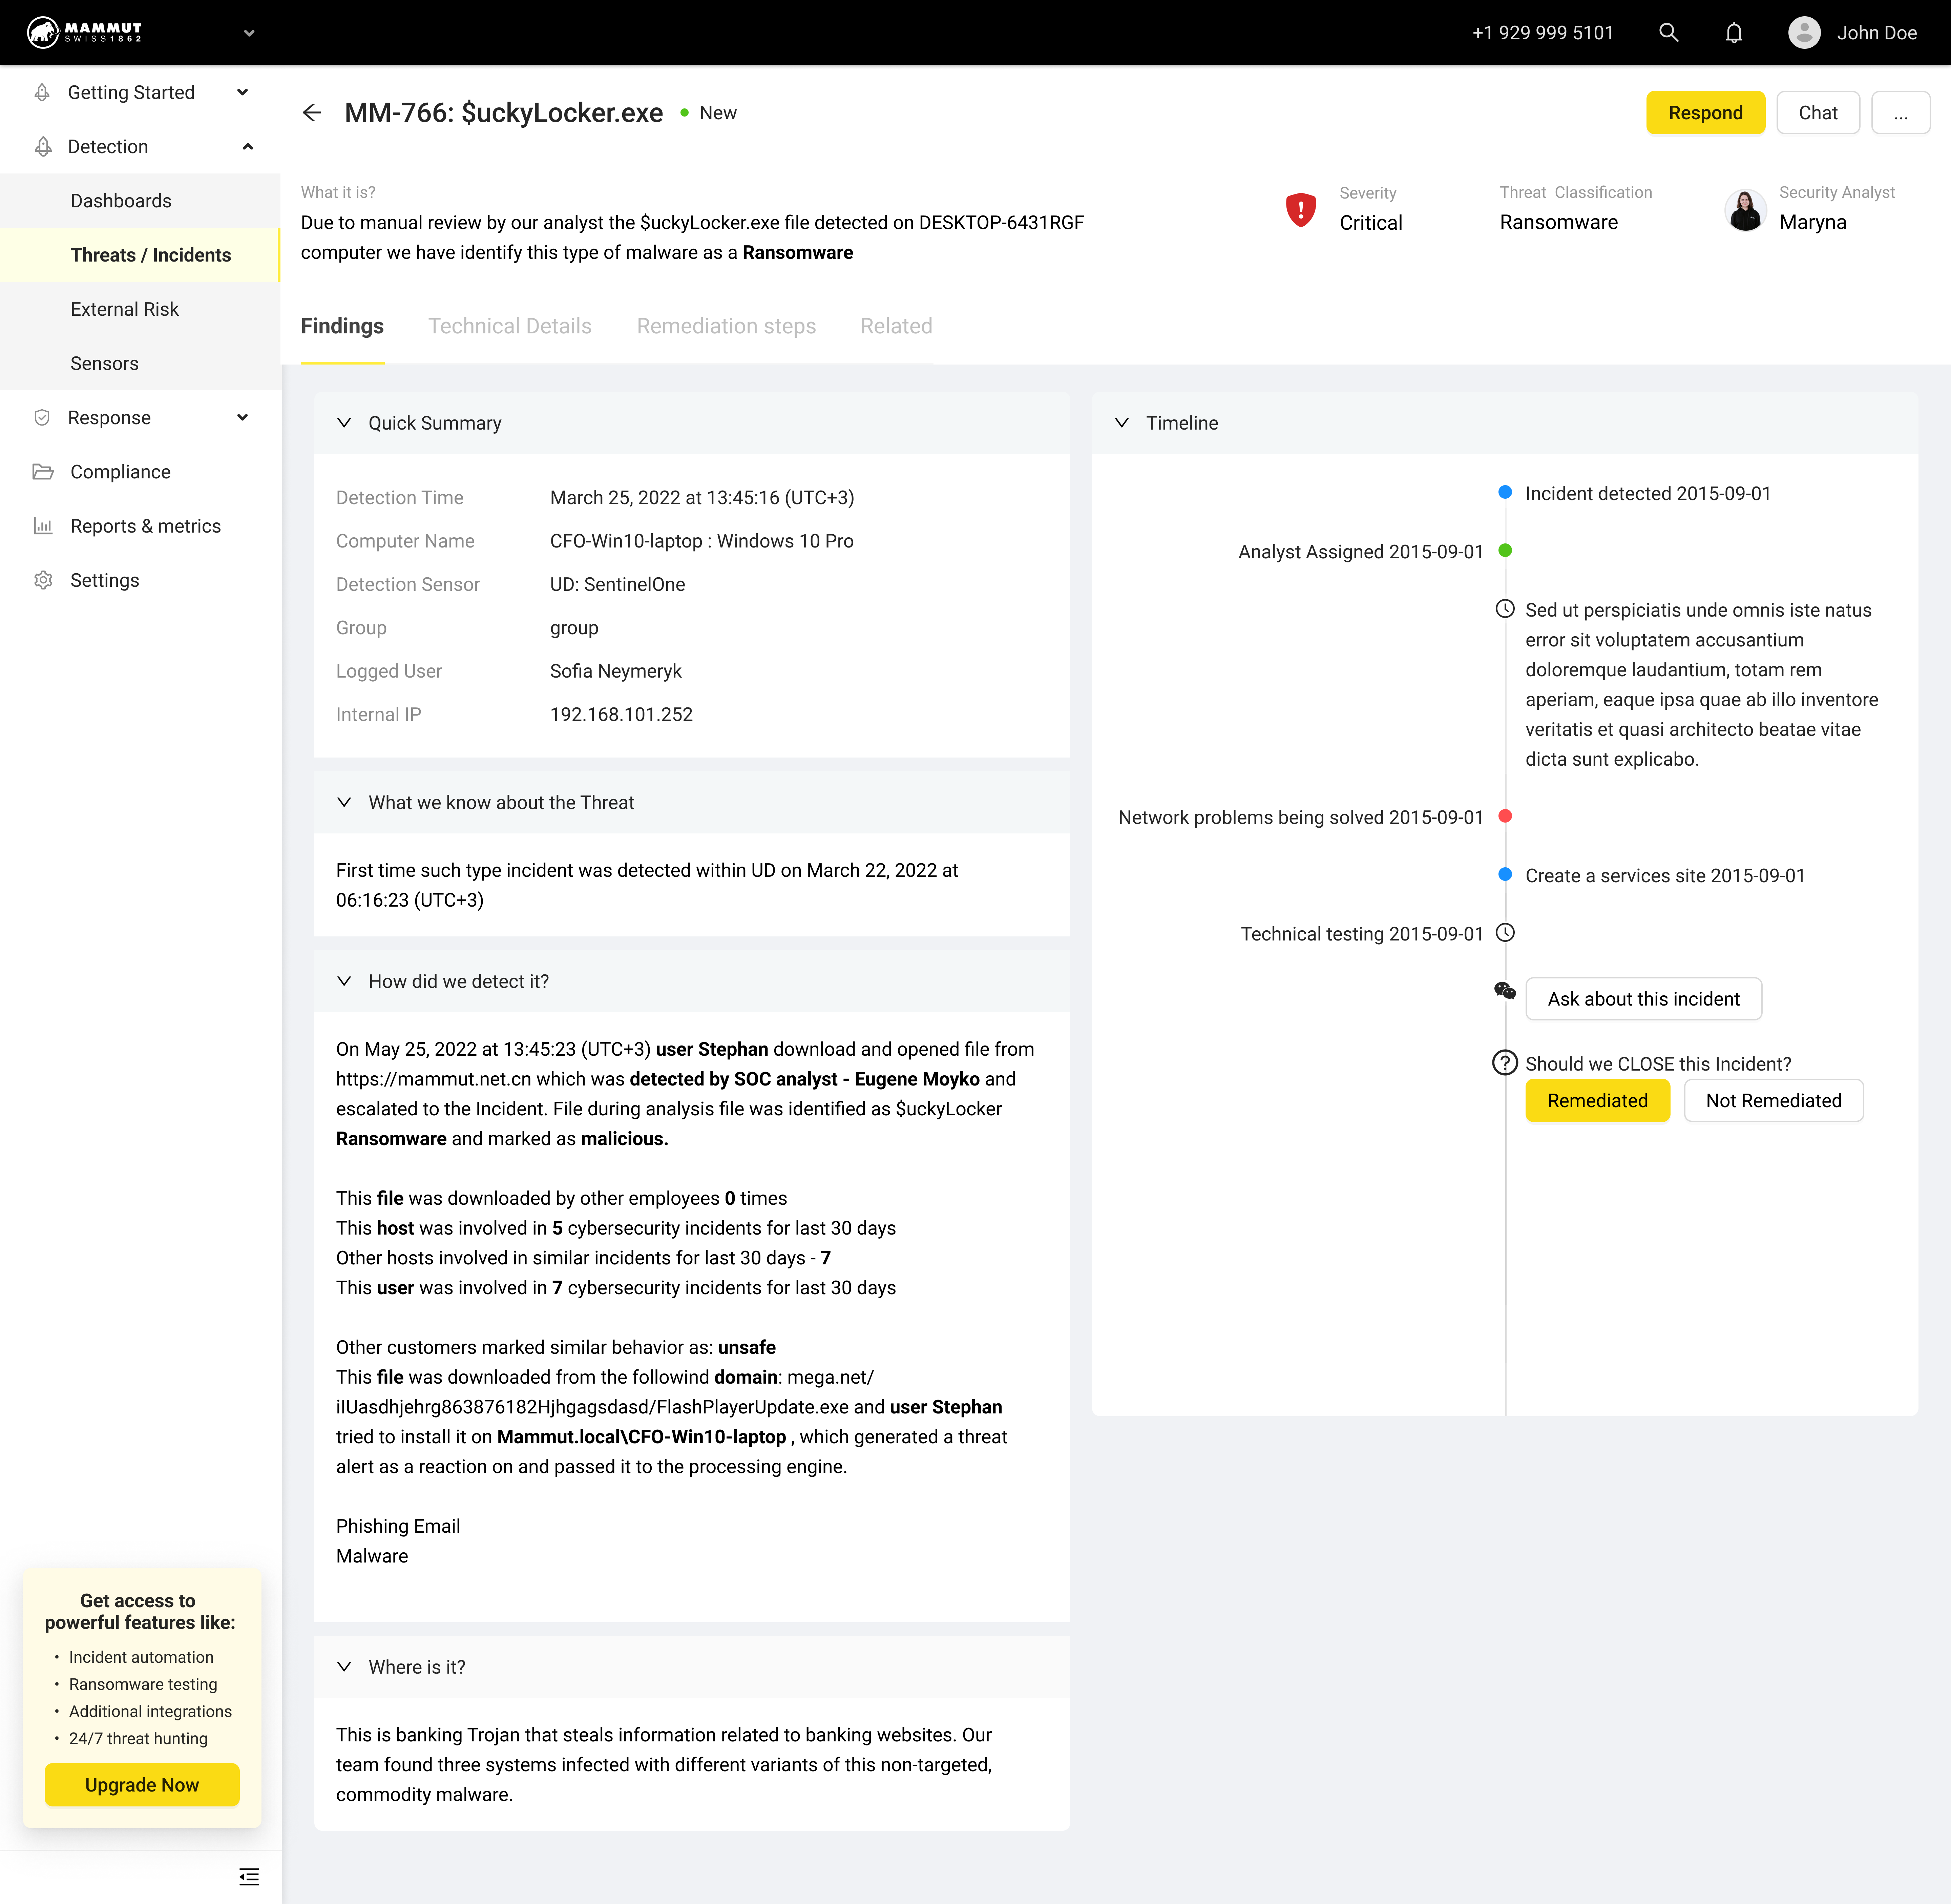Click the https://mammut.net.cn URL text
1951x1904 pixels.
(x=433, y=1079)
